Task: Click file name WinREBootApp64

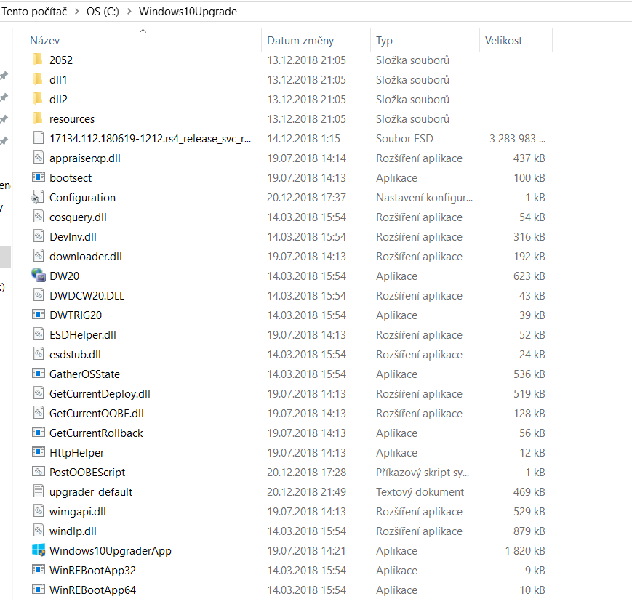Action: pyautogui.click(x=92, y=590)
